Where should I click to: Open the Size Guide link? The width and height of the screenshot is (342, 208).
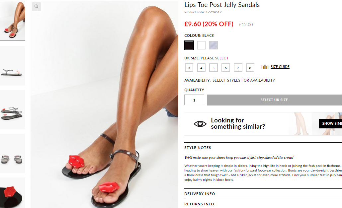click(280, 67)
